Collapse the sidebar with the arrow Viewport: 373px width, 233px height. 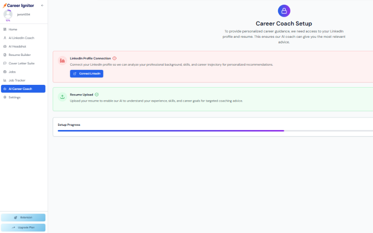tap(42, 6)
